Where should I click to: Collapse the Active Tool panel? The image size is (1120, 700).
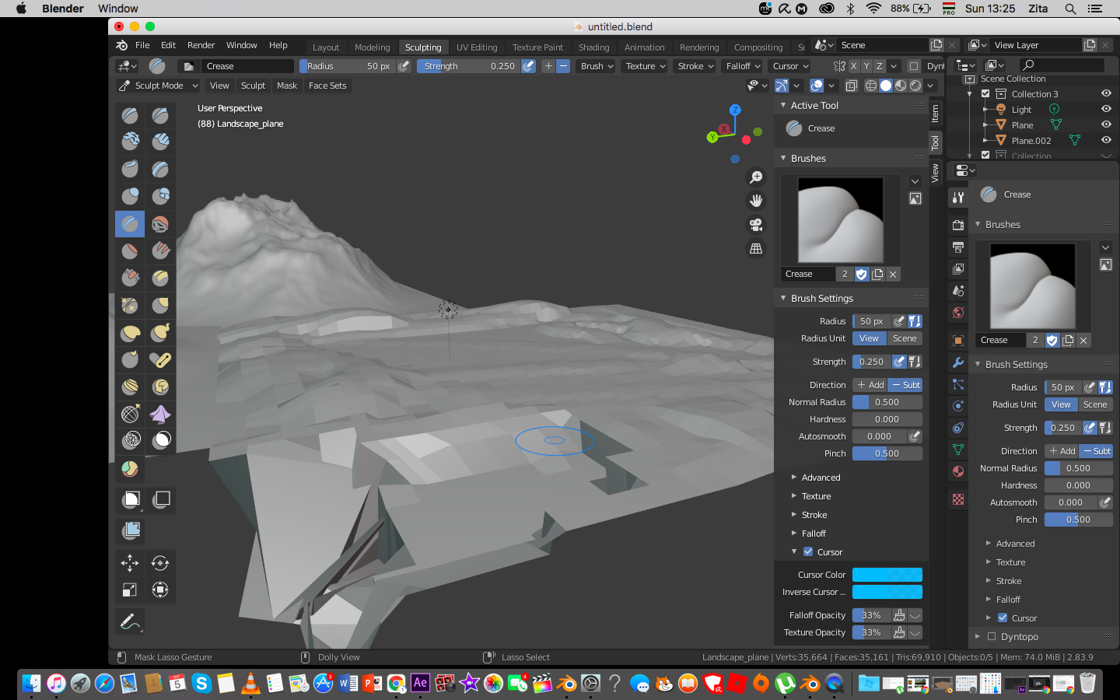pos(813,105)
